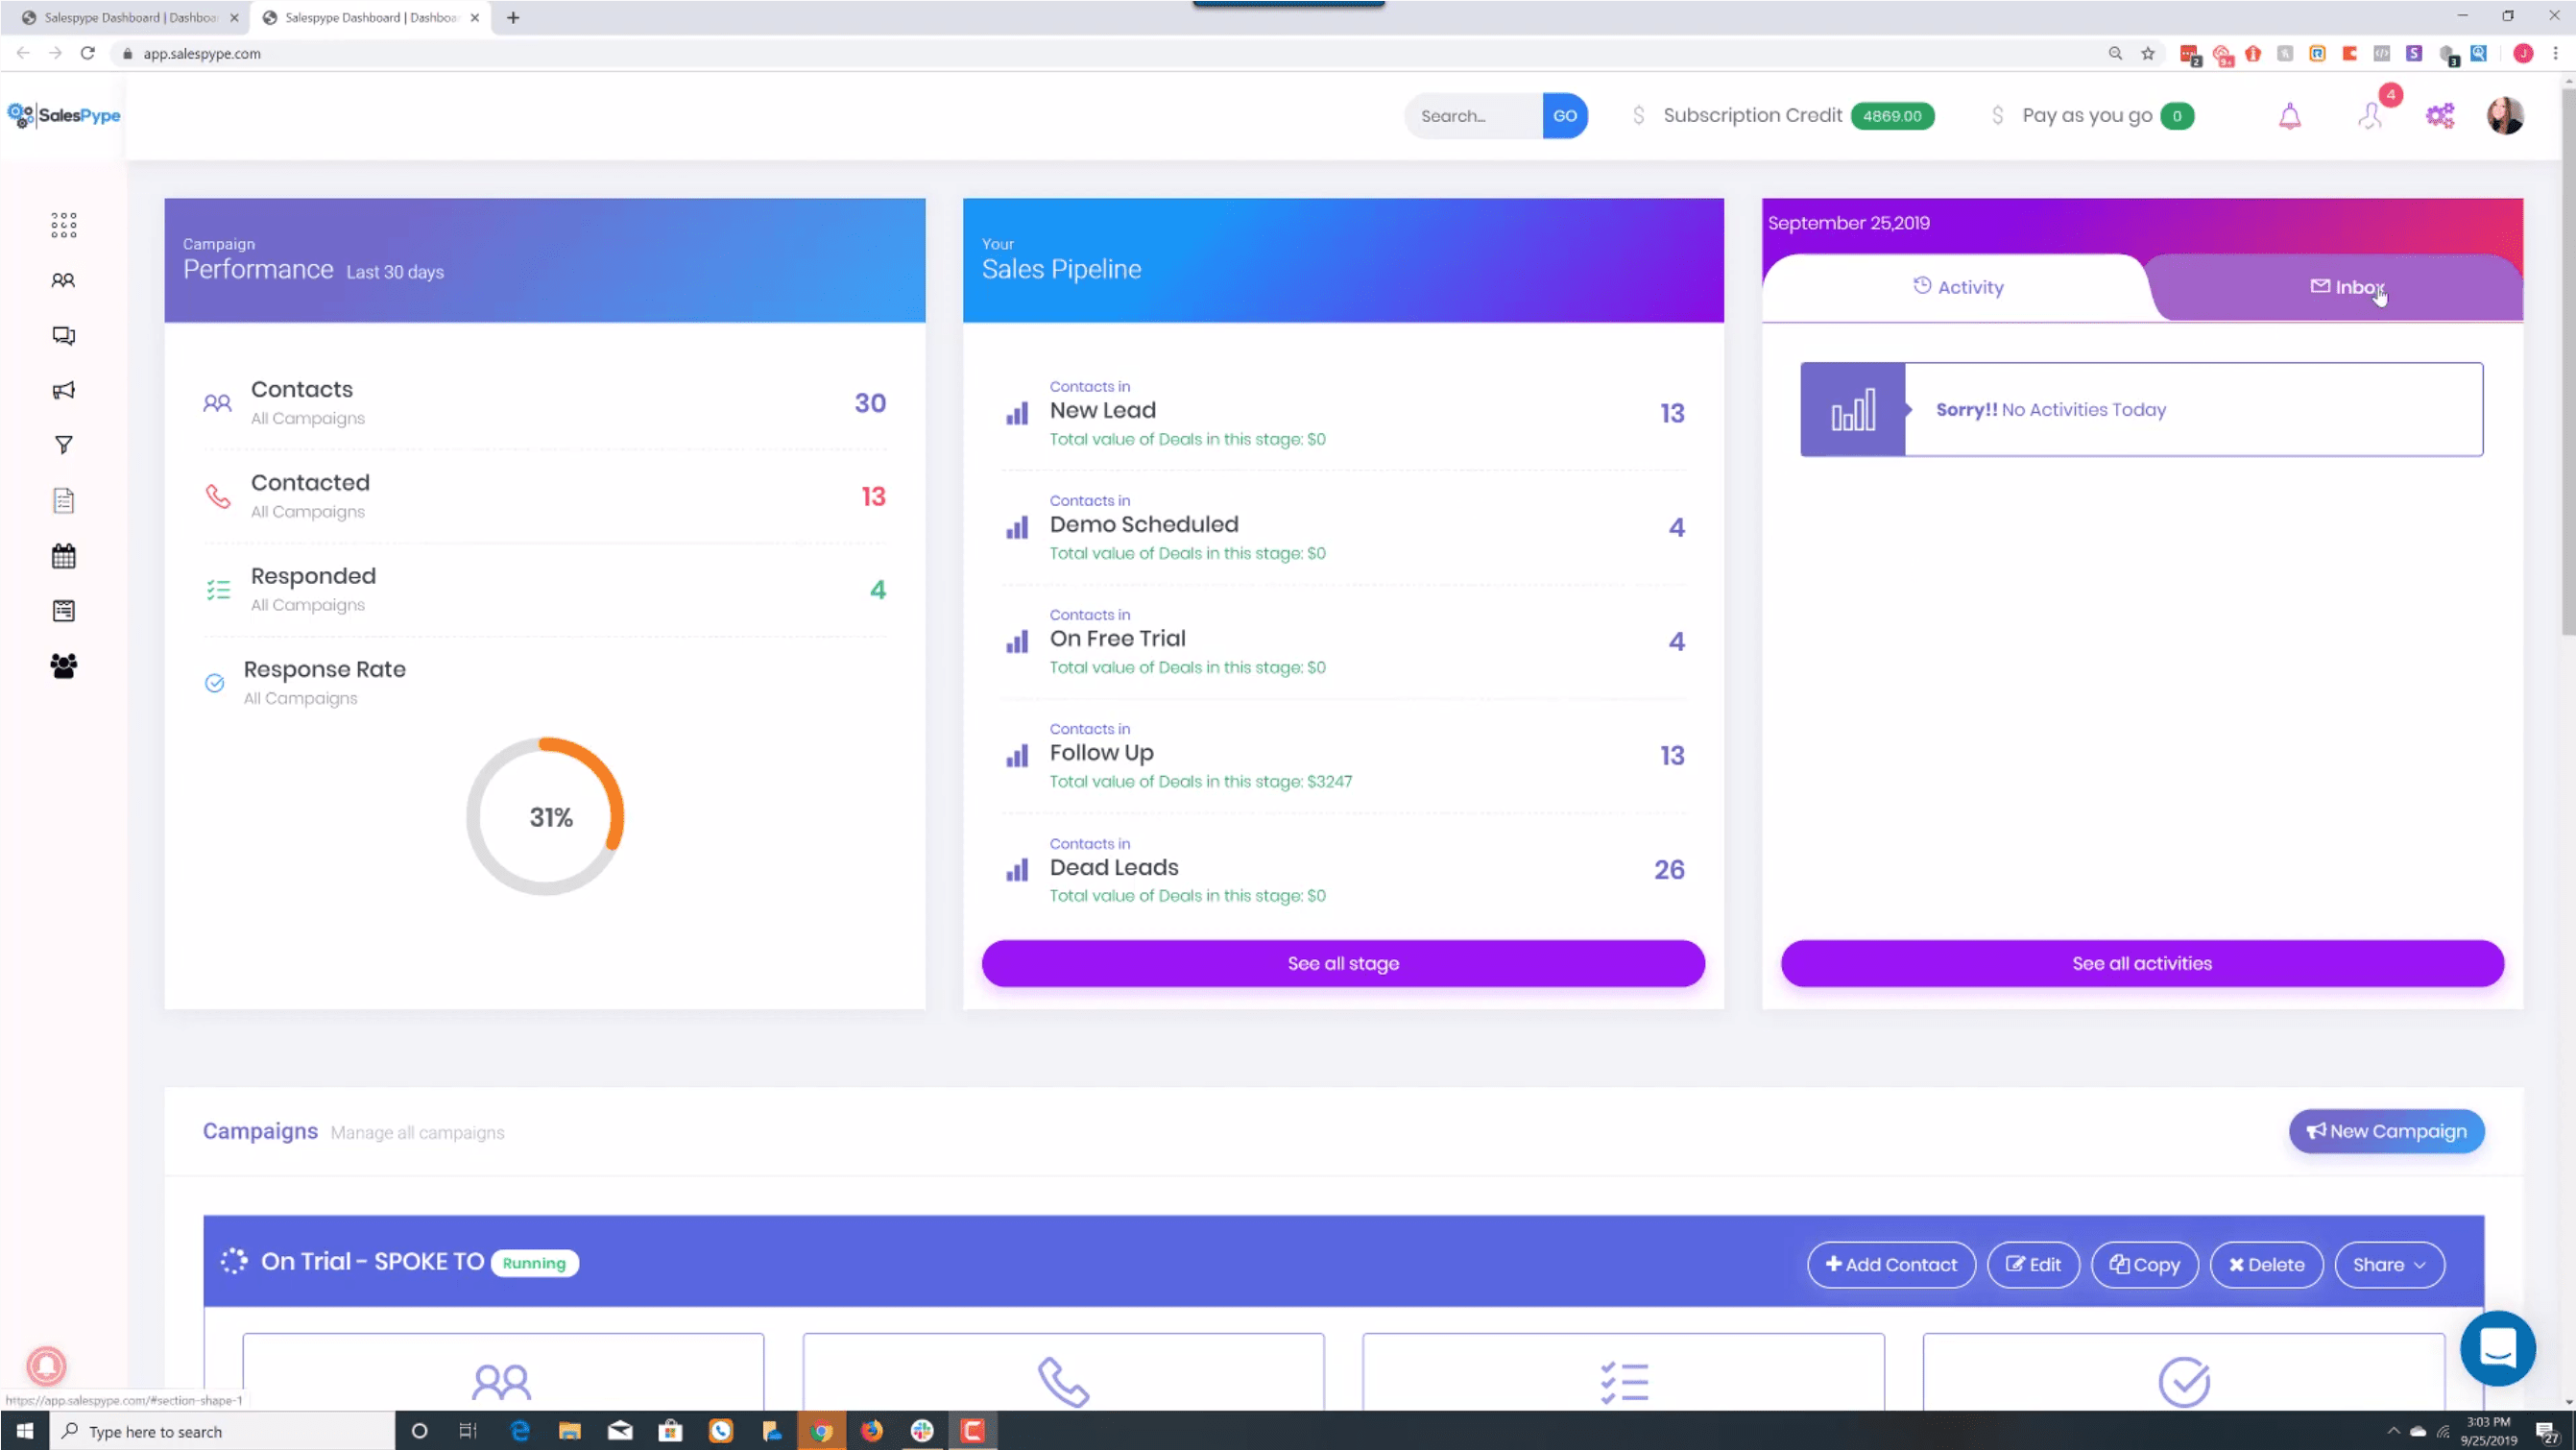2576x1450 pixels.
Task: Open the chat bubble support widget
Action: 2497,1348
